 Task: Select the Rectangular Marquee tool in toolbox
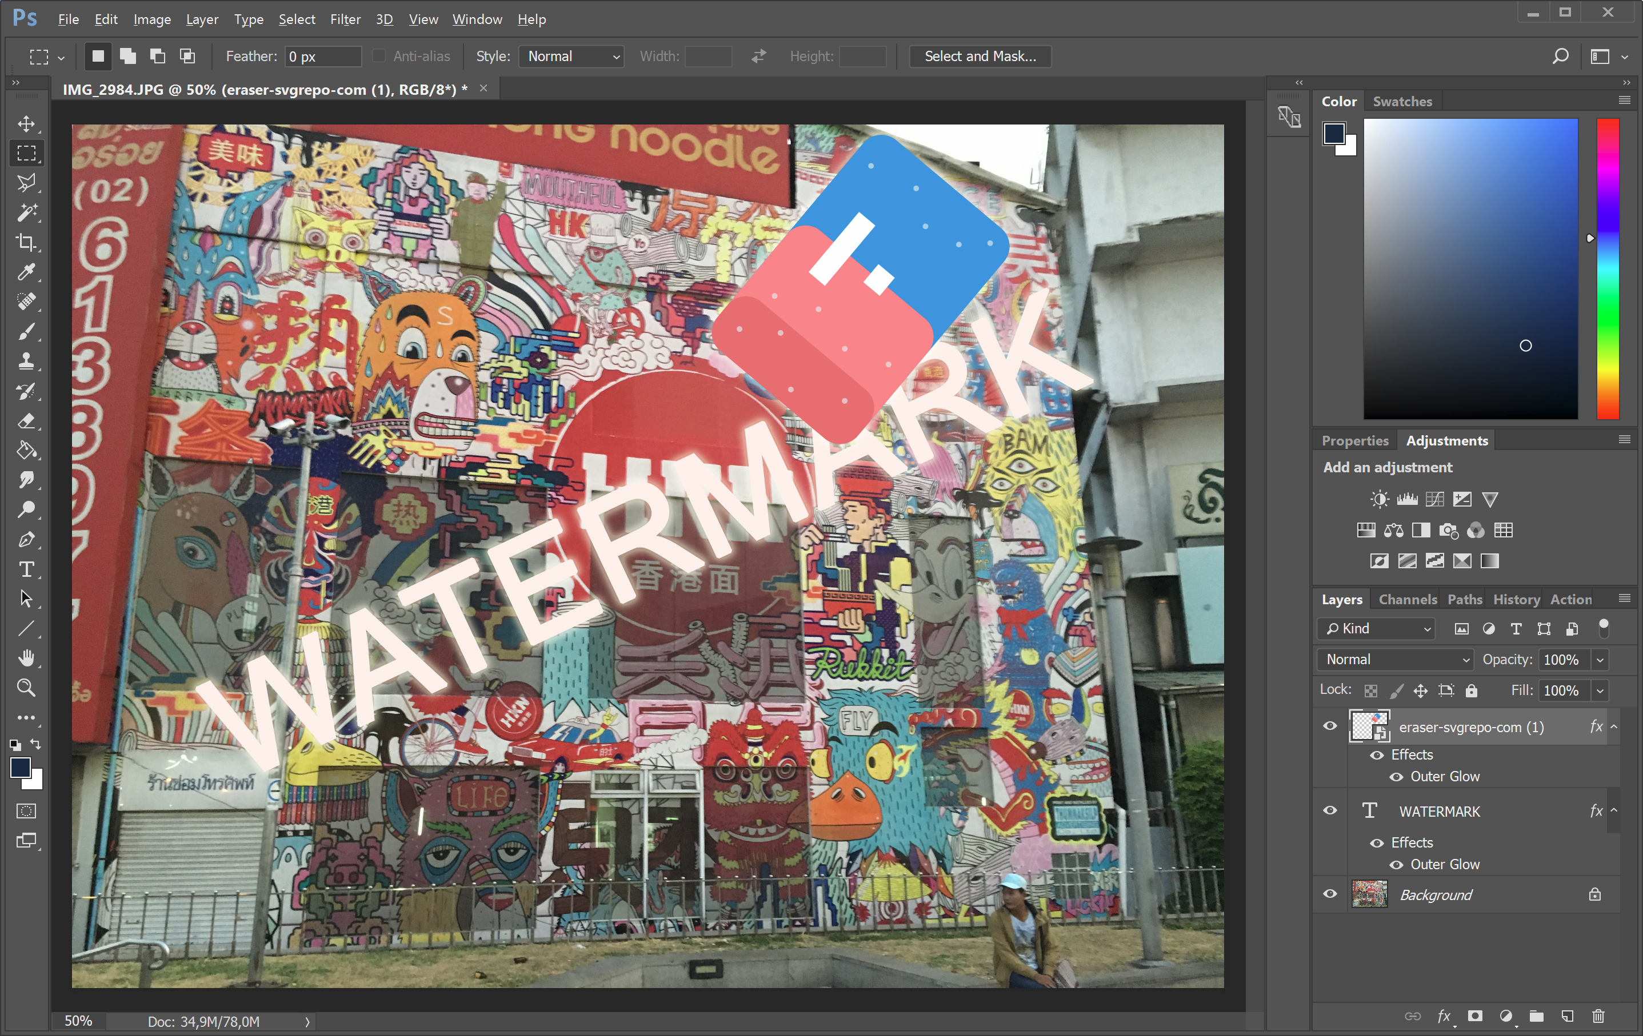tap(27, 154)
